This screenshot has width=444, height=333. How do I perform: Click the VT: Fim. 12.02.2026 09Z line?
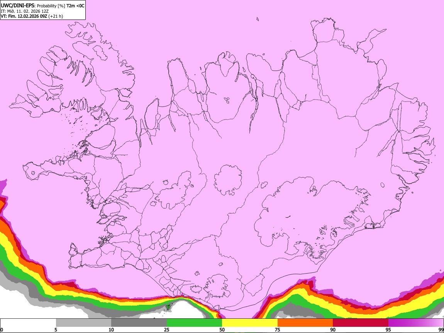point(32,16)
